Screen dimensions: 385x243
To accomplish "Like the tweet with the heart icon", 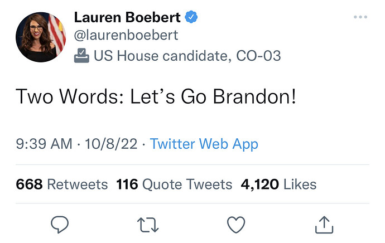I will coord(236,225).
